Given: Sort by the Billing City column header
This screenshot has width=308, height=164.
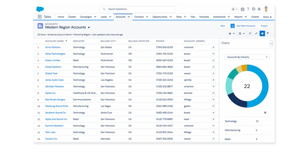Looking at the screenshot, I should point(108,41).
